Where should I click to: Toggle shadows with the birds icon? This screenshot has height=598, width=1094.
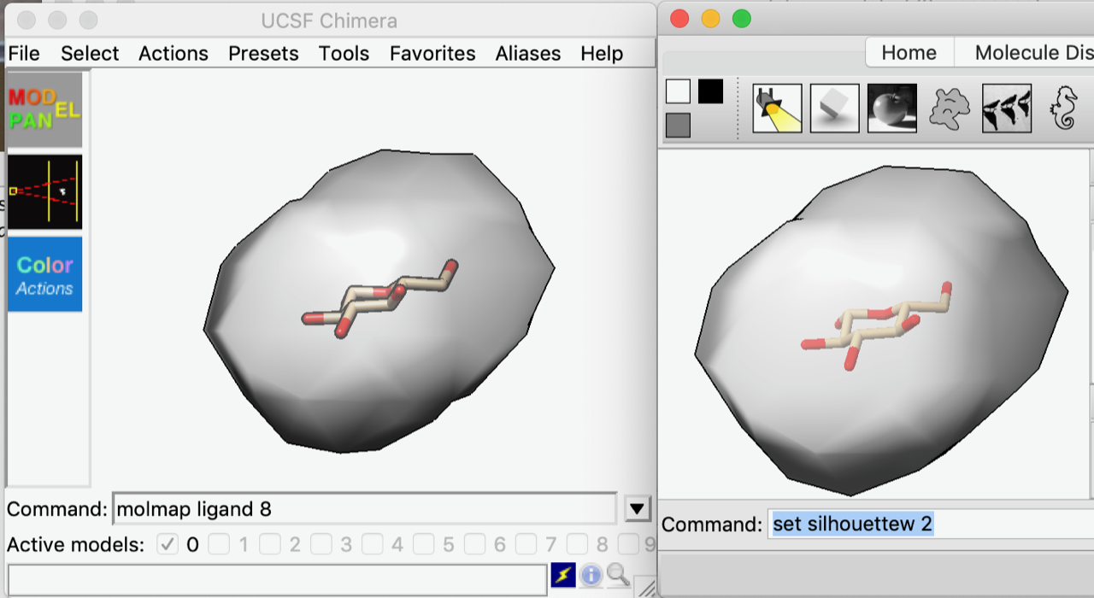coord(1006,108)
